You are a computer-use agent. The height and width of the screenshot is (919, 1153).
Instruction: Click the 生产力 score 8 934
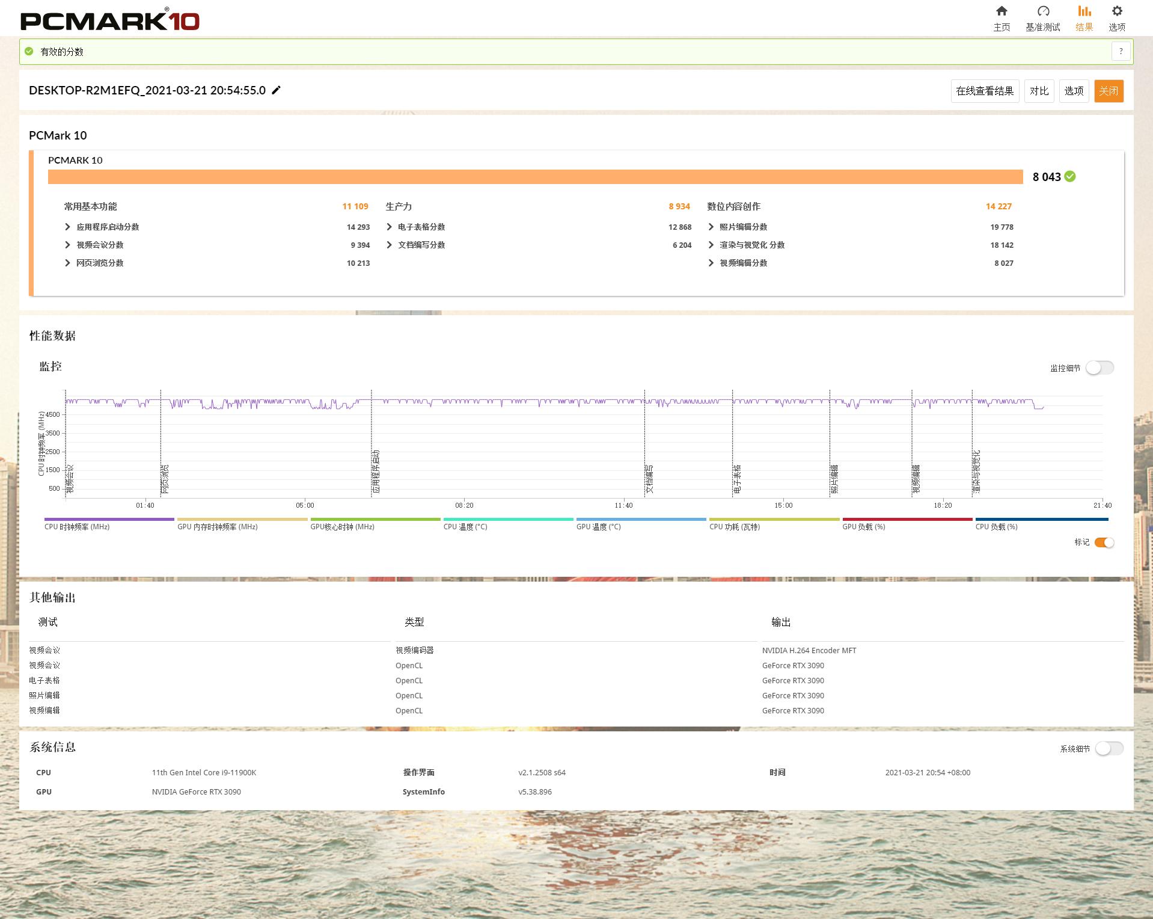tap(679, 206)
